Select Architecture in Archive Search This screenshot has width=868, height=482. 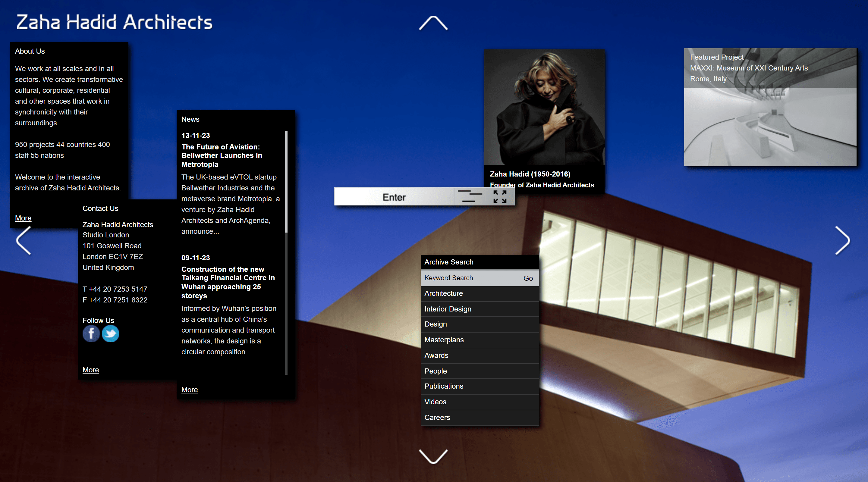[x=443, y=293]
